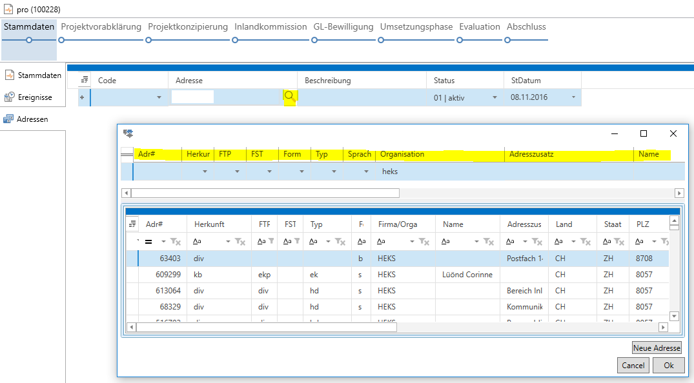Screen dimensions: 694x383
Task: Click the column chooser icon beside Code
Action: pos(84,81)
